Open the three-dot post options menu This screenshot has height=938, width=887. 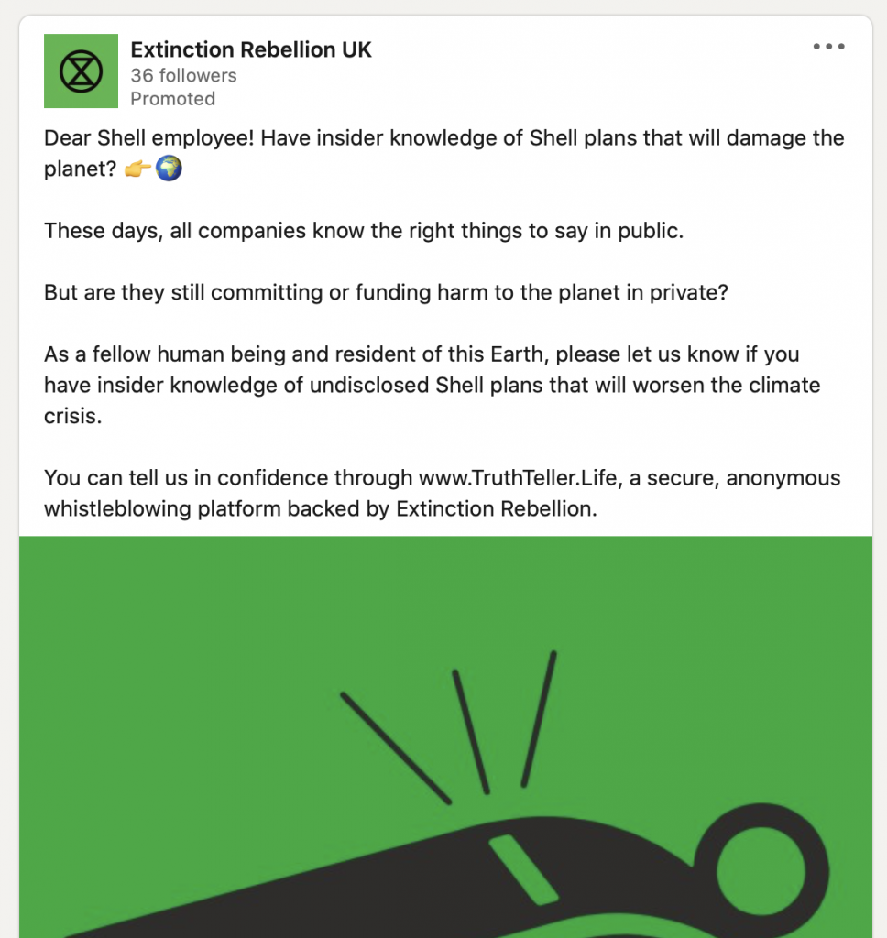828,47
